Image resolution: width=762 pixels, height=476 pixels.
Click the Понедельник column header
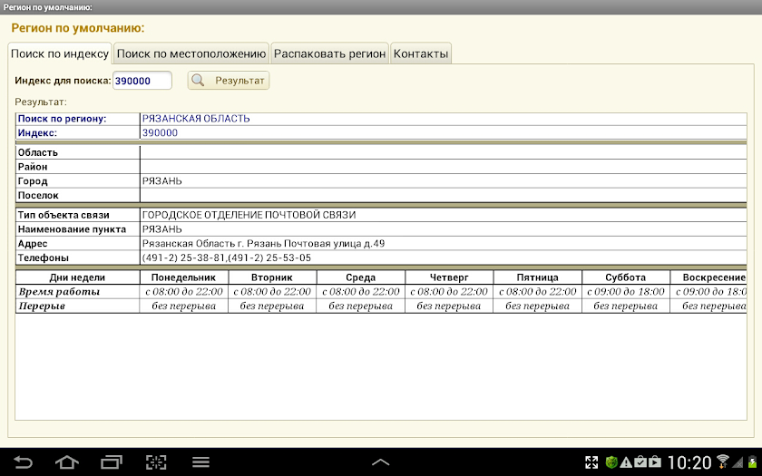point(183,277)
